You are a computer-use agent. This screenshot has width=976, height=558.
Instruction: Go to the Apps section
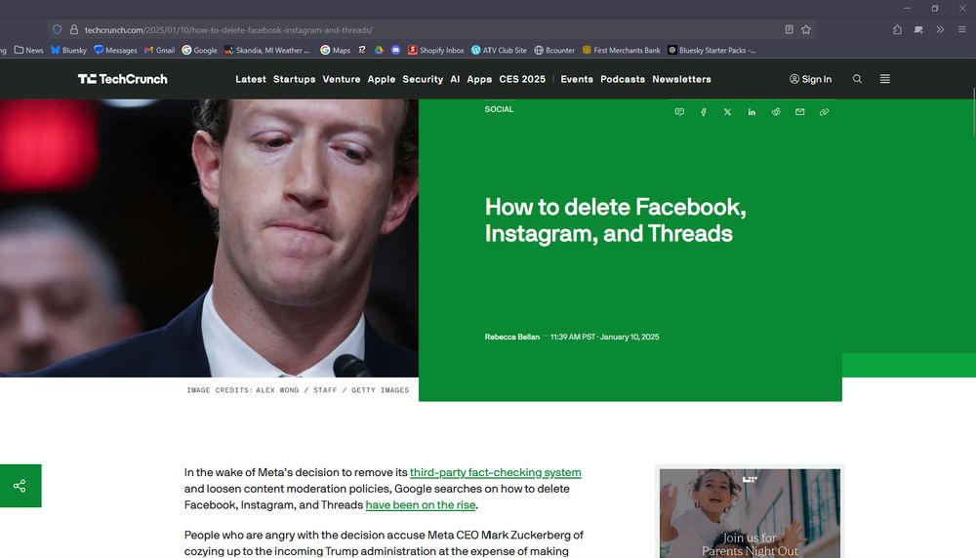click(x=479, y=79)
